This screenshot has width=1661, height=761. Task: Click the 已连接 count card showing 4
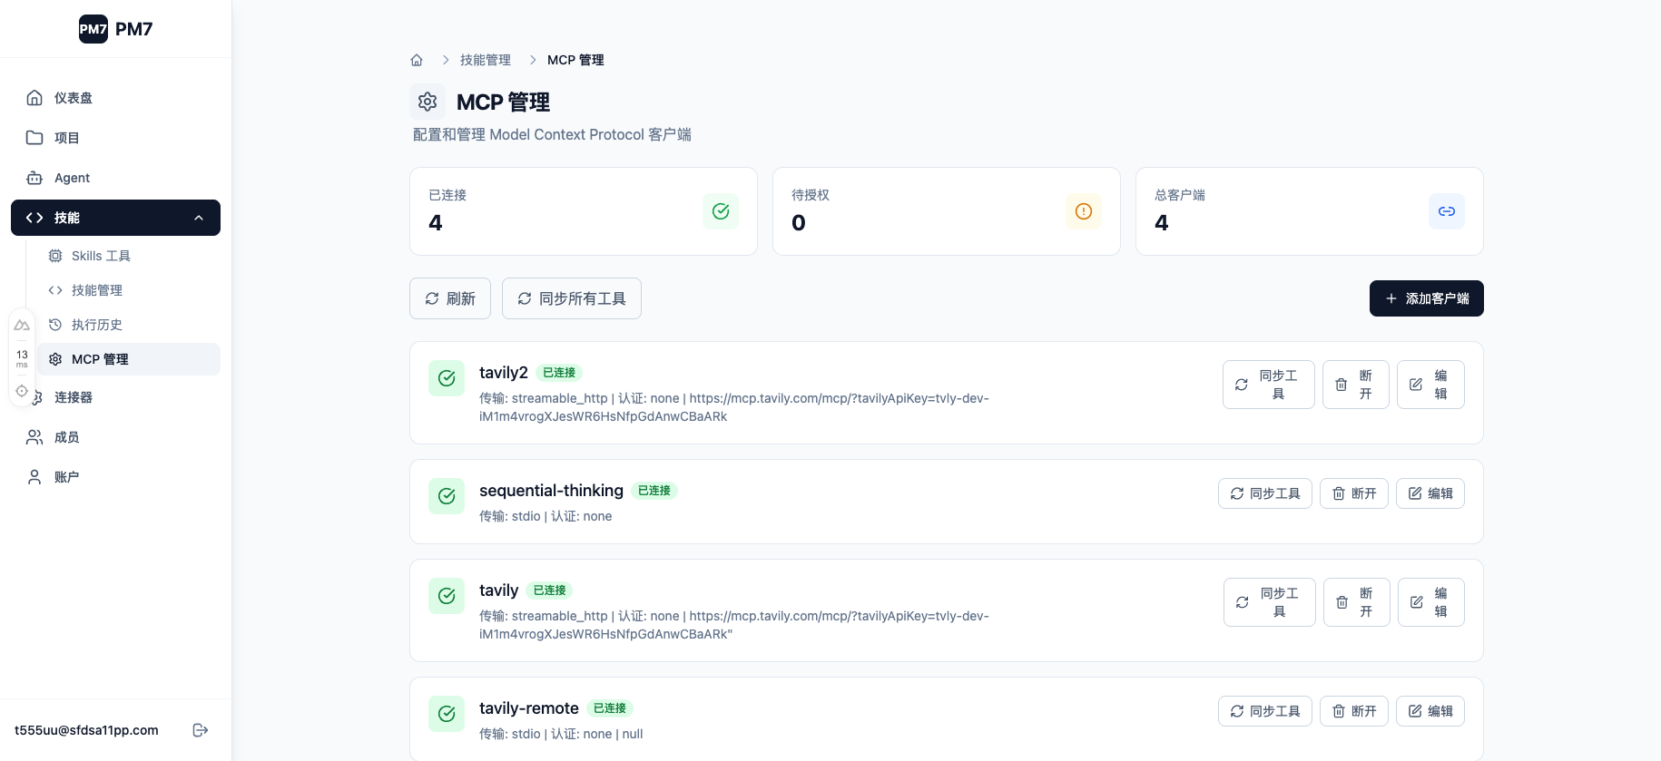(x=584, y=211)
